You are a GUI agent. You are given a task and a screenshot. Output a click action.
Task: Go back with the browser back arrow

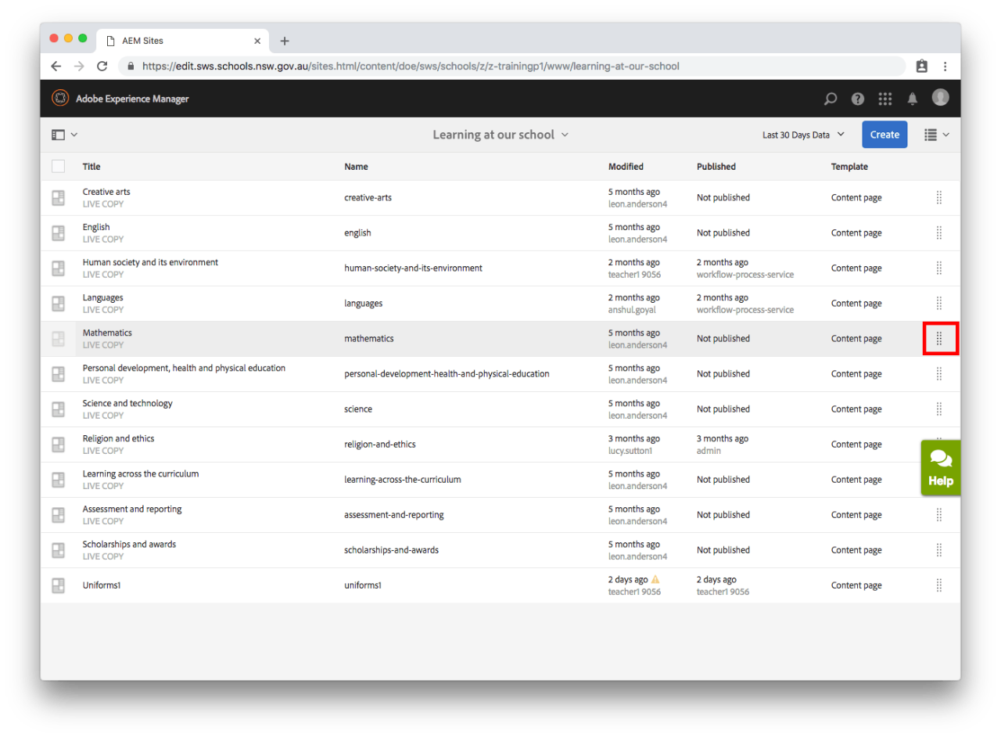click(x=56, y=67)
